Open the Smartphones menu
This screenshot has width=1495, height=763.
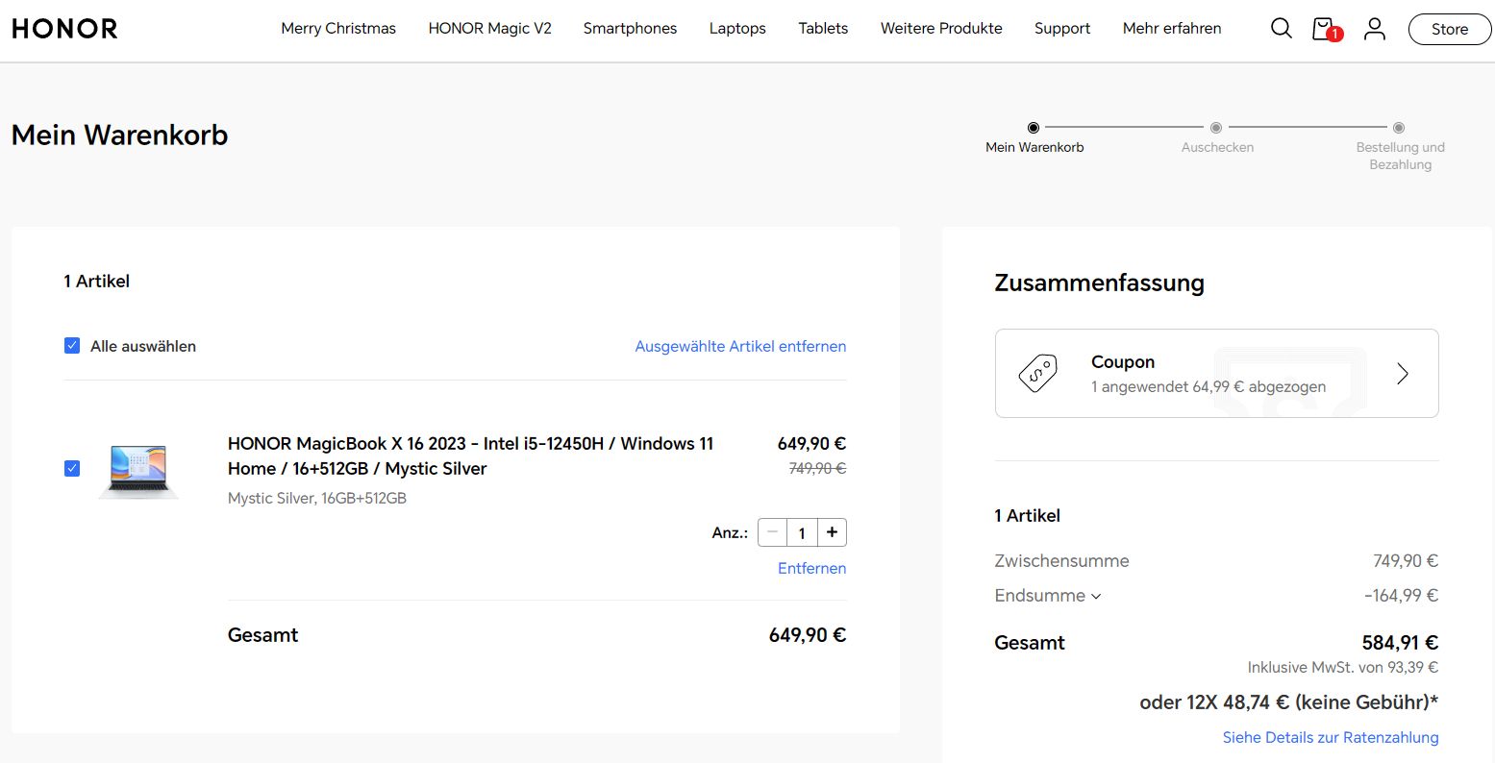coord(630,29)
